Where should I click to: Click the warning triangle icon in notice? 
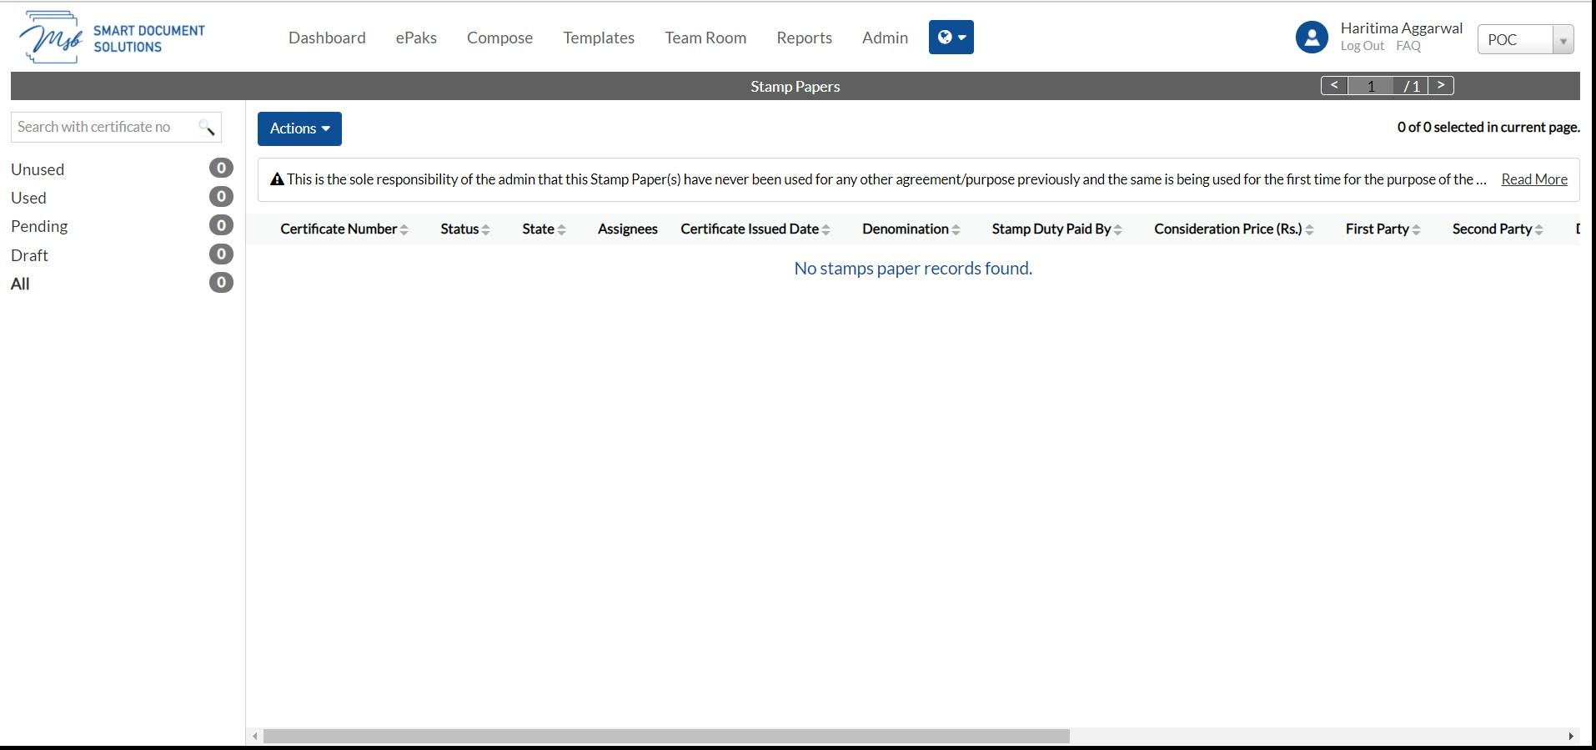pos(278,179)
